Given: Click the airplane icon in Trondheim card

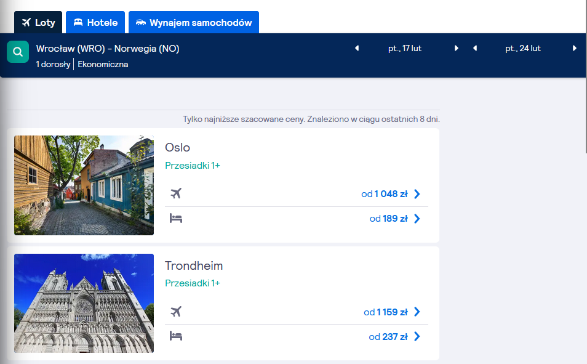Looking at the screenshot, I should coord(176,312).
